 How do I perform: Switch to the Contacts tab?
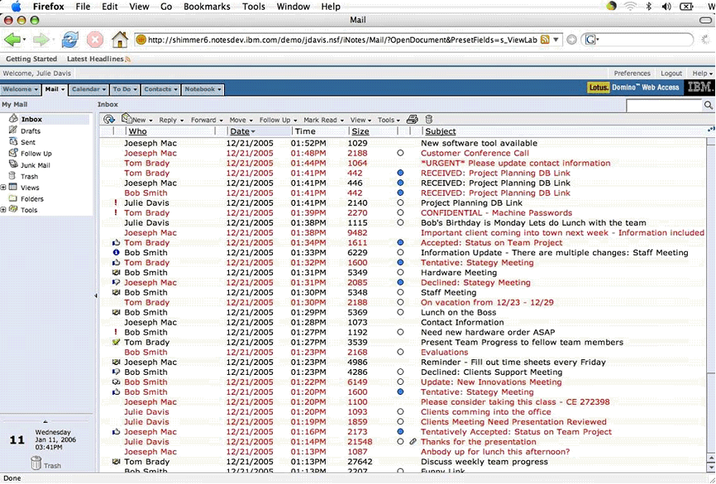pyautogui.click(x=160, y=89)
